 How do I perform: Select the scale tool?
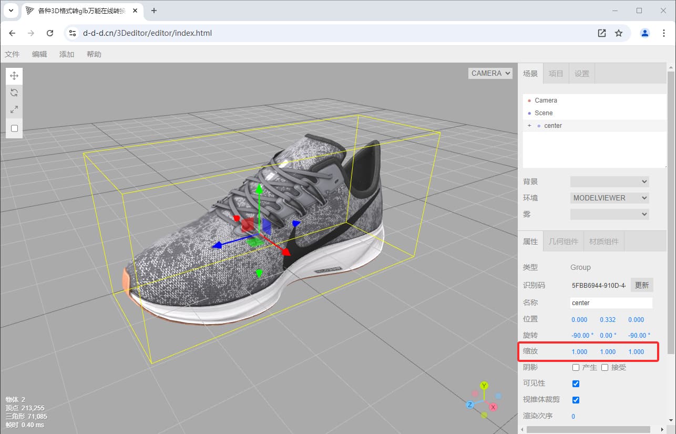(14, 109)
